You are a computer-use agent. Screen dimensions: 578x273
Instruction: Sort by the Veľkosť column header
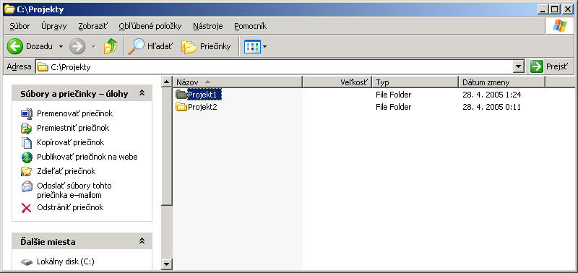click(x=337, y=82)
